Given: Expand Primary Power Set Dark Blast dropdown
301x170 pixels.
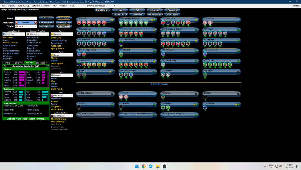Looking at the screenshot, I should tap(14, 34).
